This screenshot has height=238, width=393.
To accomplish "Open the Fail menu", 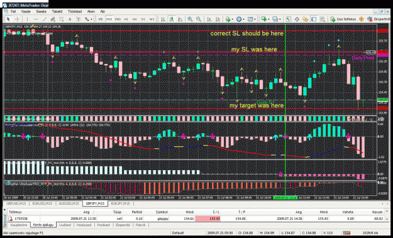I will (x=13, y=11).
